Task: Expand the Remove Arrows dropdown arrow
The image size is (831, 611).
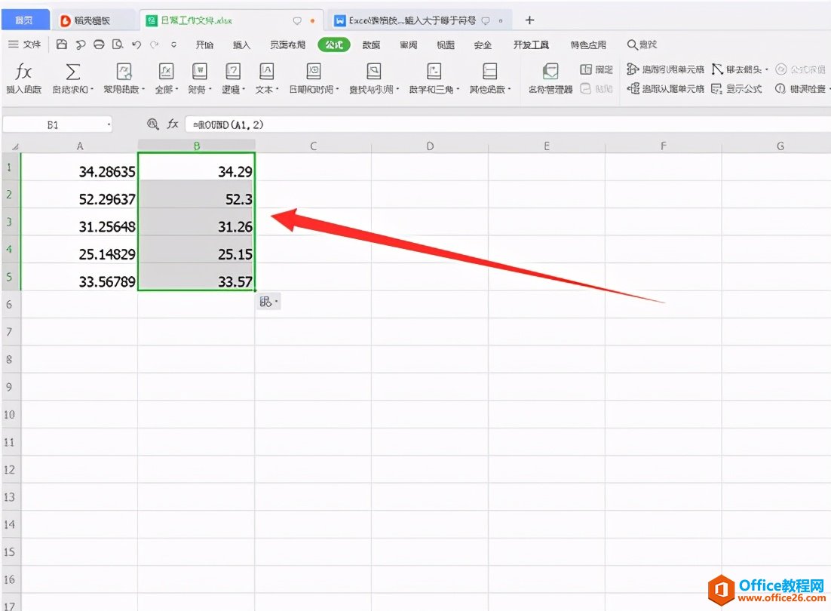Action: [766, 69]
